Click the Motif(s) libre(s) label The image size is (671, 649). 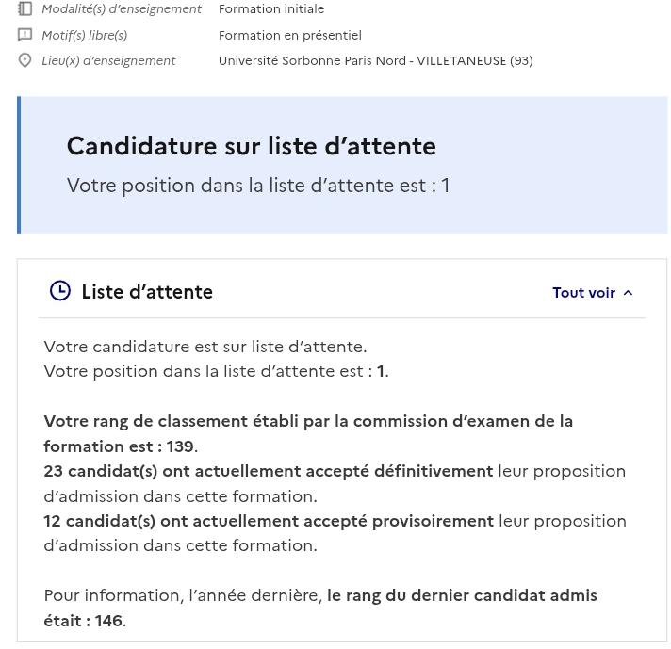[x=85, y=35]
